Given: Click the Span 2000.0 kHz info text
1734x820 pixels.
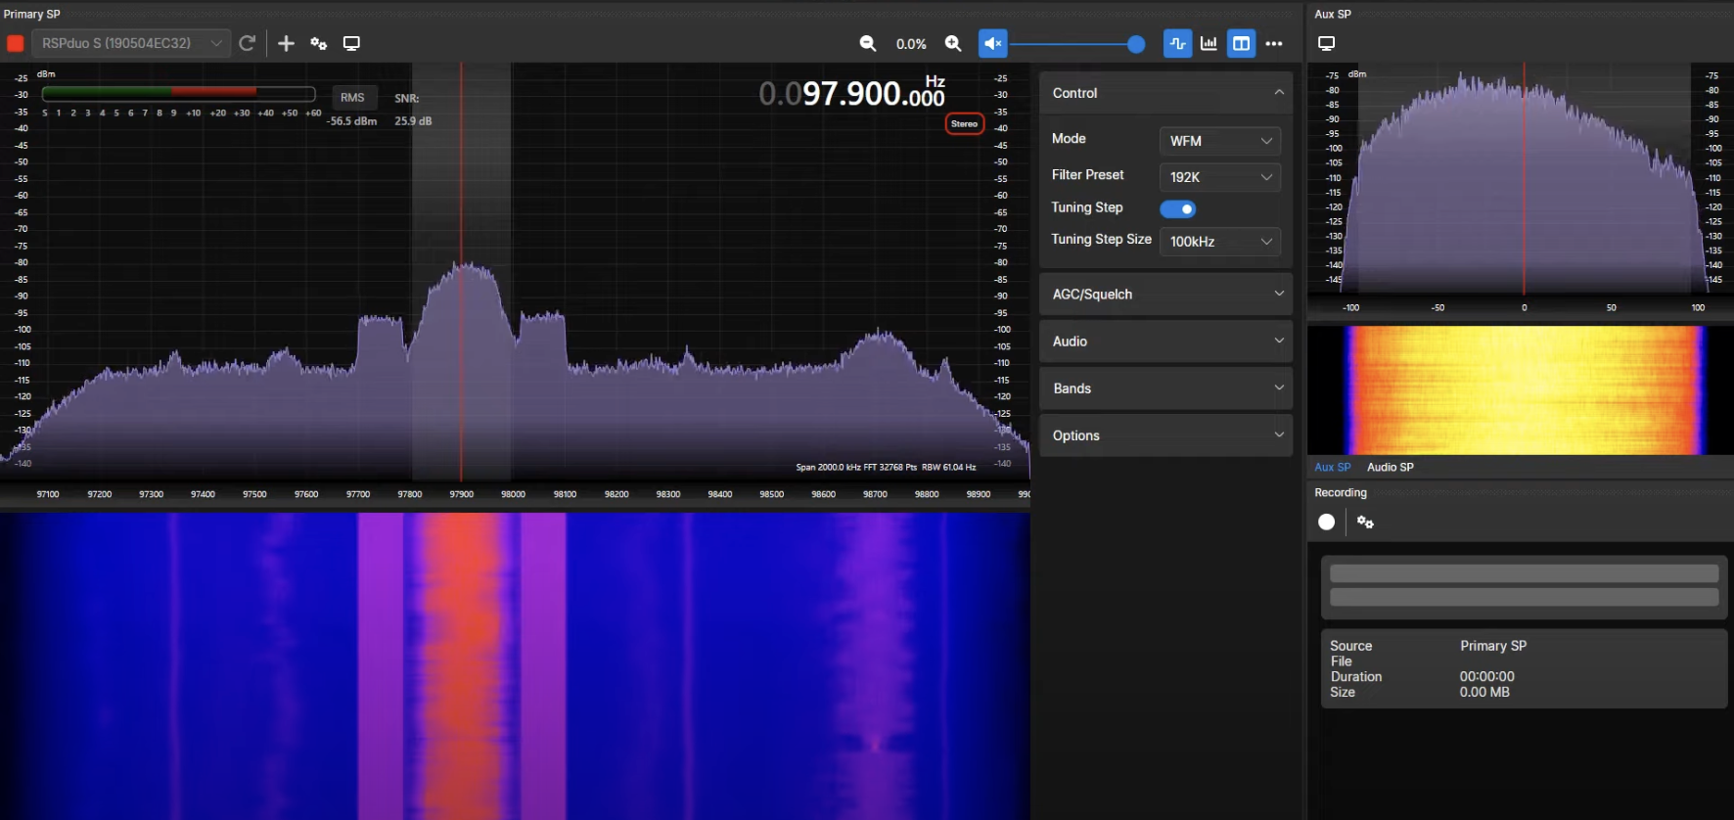Looking at the screenshot, I should 886,467.
